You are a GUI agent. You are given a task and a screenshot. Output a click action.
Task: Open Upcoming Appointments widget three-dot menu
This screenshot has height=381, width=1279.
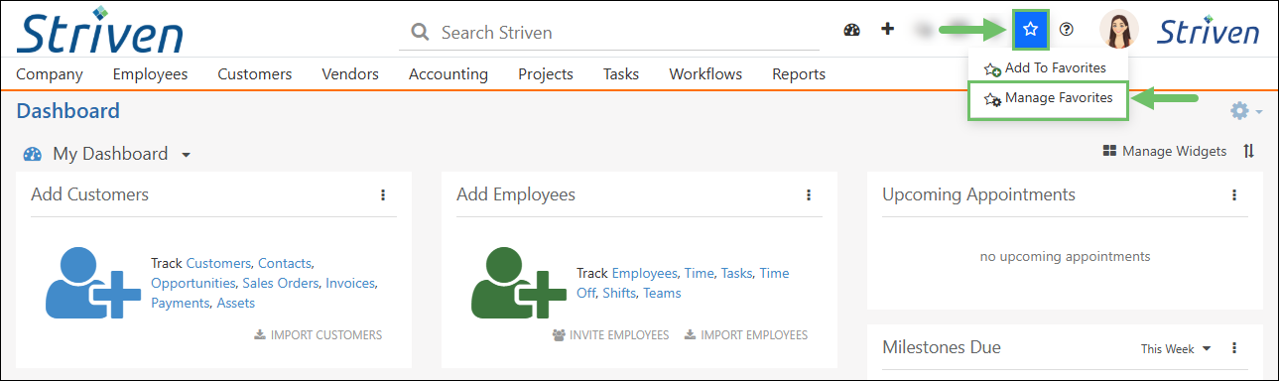[1234, 194]
